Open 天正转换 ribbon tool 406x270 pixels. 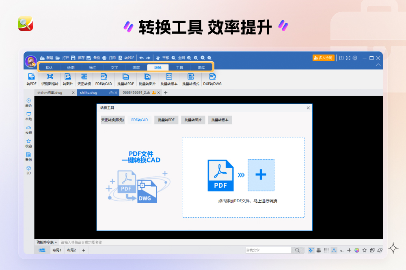point(84,79)
